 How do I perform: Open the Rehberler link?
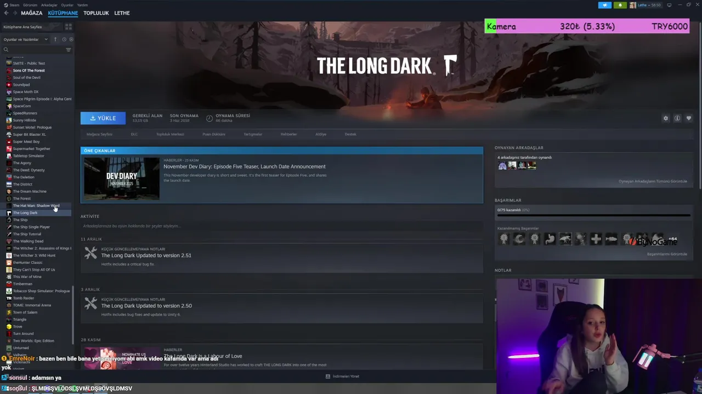pyautogui.click(x=288, y=134)
